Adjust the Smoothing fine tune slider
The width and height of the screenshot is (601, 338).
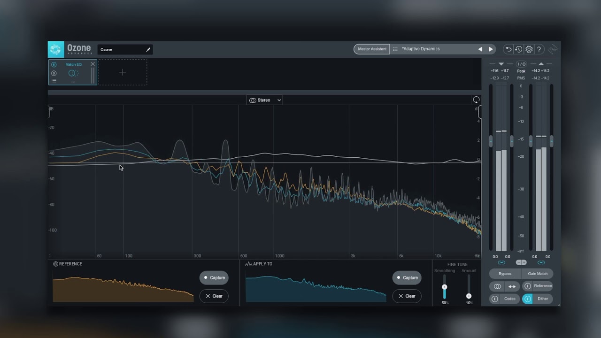click(444, 287)
